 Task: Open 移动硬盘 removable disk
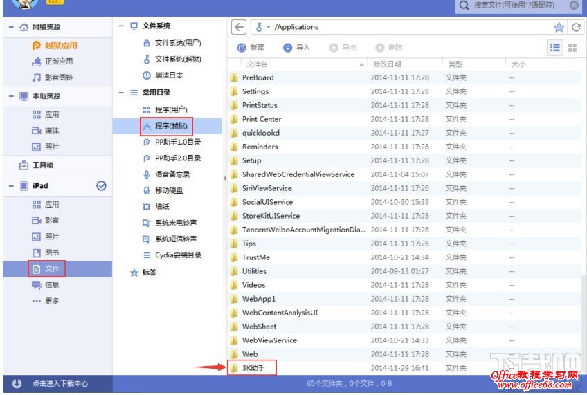(x=163, y=190)
